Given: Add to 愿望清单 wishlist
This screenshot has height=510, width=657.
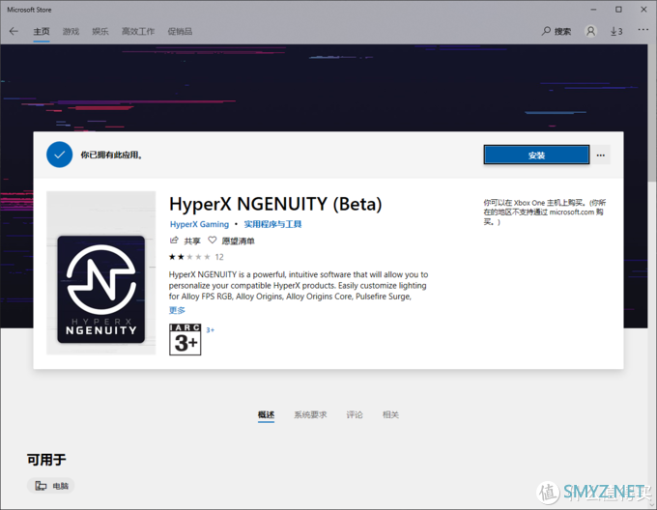Looking at the screenshot, I should (238, 241).
